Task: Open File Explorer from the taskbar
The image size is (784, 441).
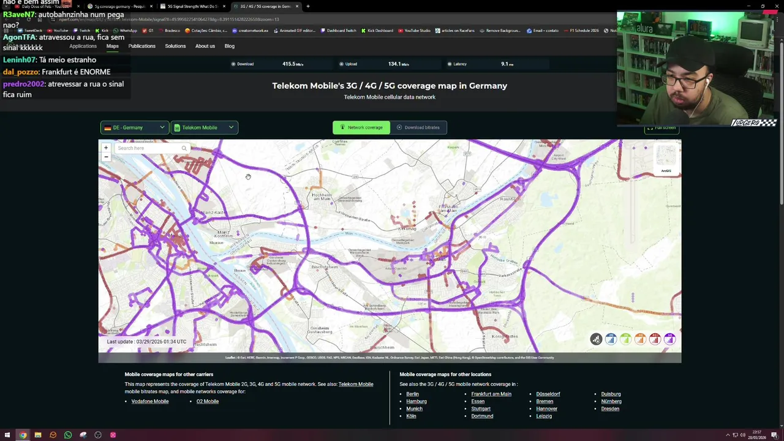Action: coord(38,435)
